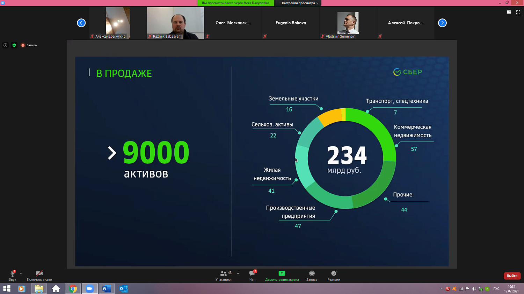Open Action Center flag tray icon

pyautogui.click(x=467, y=289)
